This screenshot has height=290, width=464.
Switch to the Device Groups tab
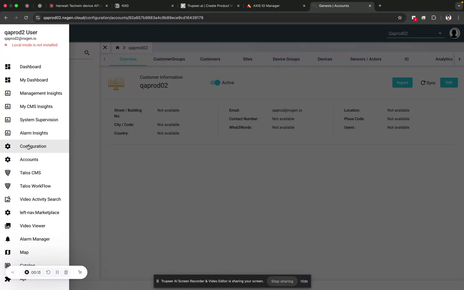(x=286, y=59)
